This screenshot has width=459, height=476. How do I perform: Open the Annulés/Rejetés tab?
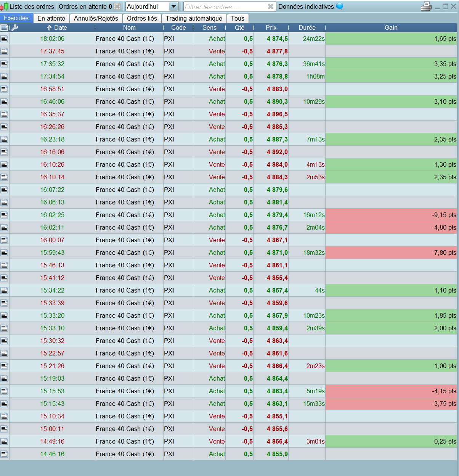pyautogui.click(x=96, y=18)
